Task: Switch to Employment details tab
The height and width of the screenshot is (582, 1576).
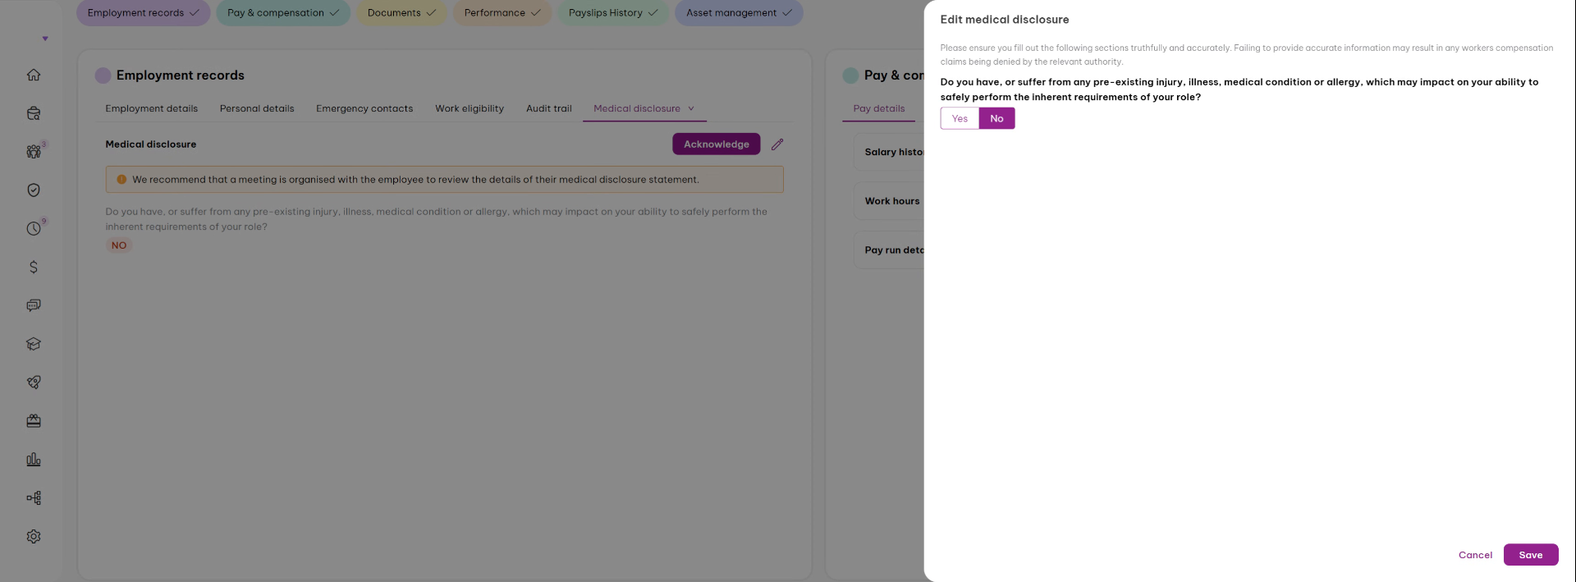Action: [151, 108]
